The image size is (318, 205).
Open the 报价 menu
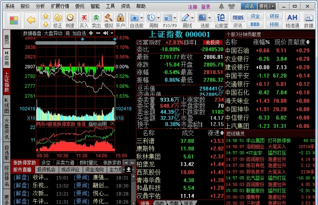[25, 6]
